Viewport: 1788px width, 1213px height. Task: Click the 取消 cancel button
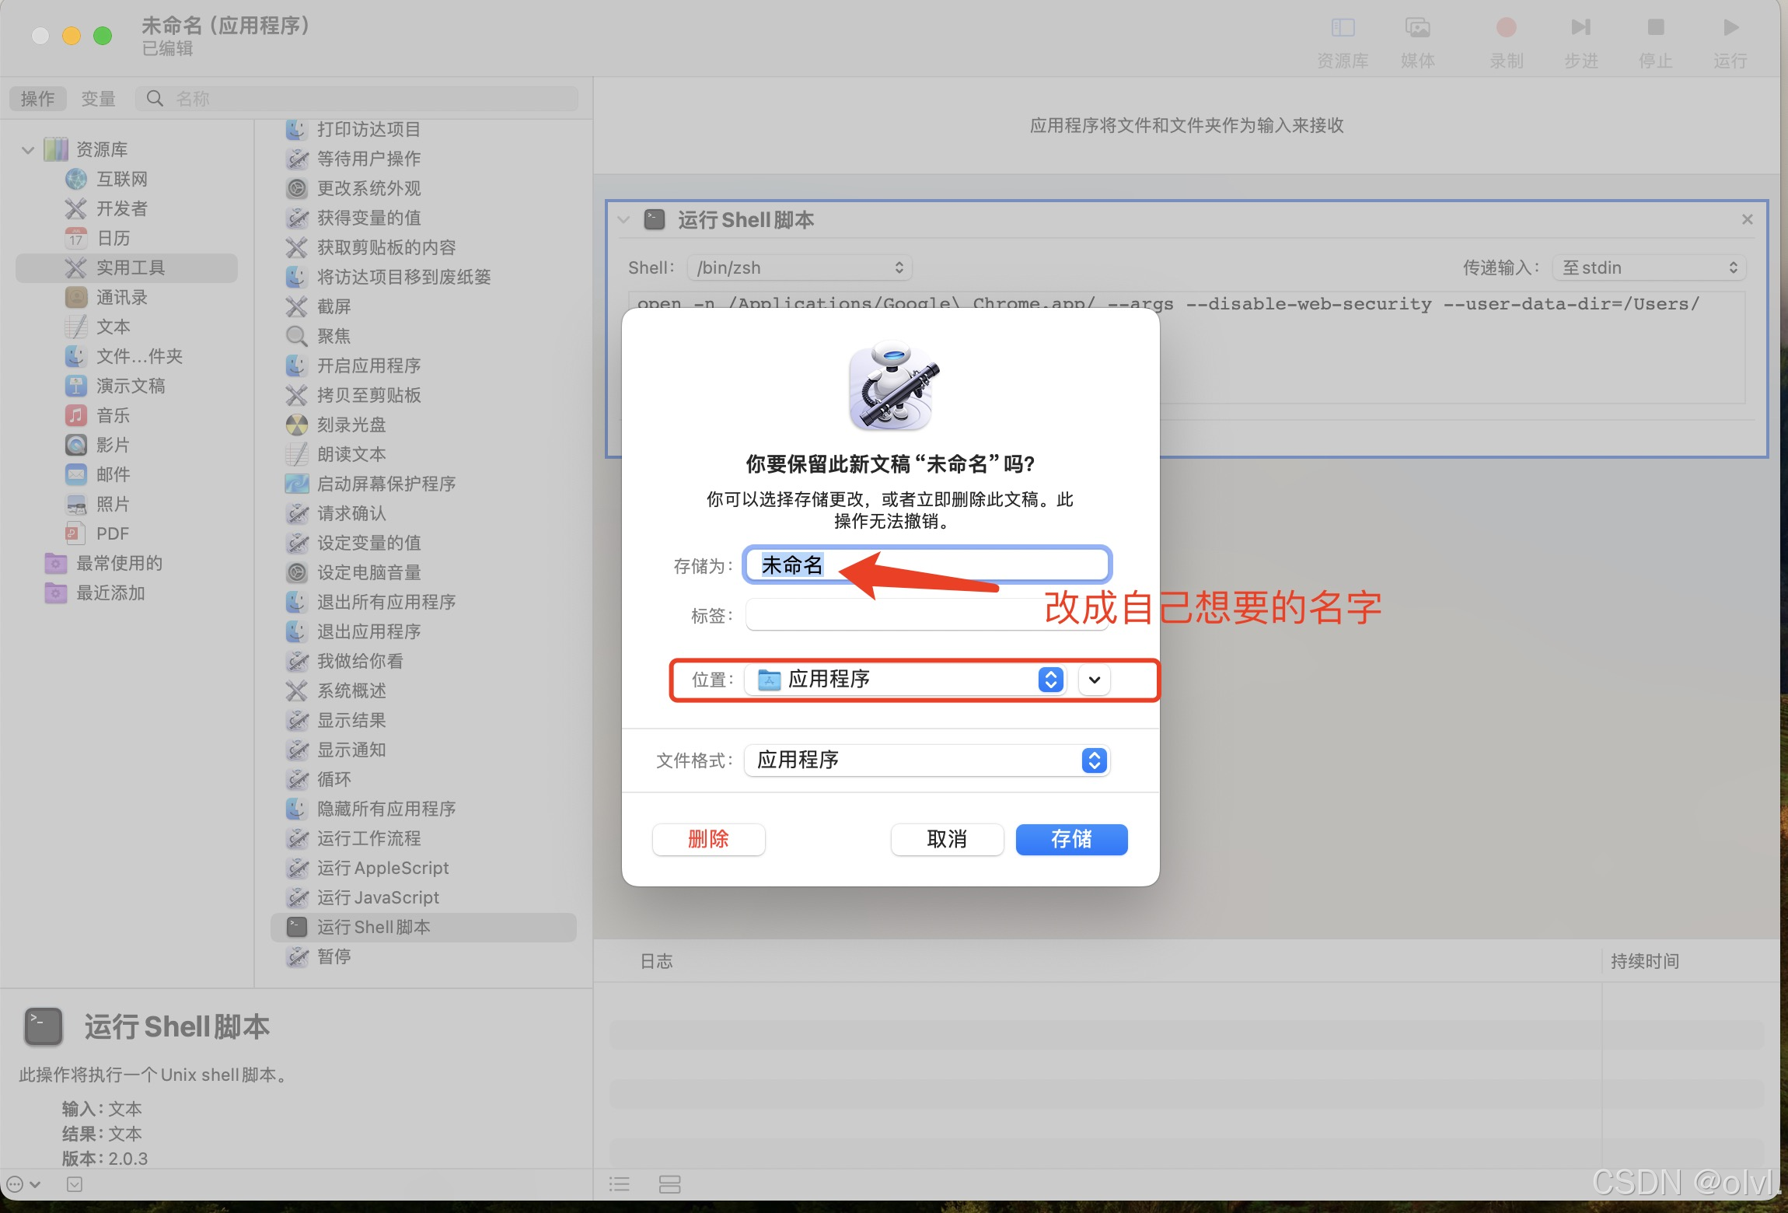(946, 839)
